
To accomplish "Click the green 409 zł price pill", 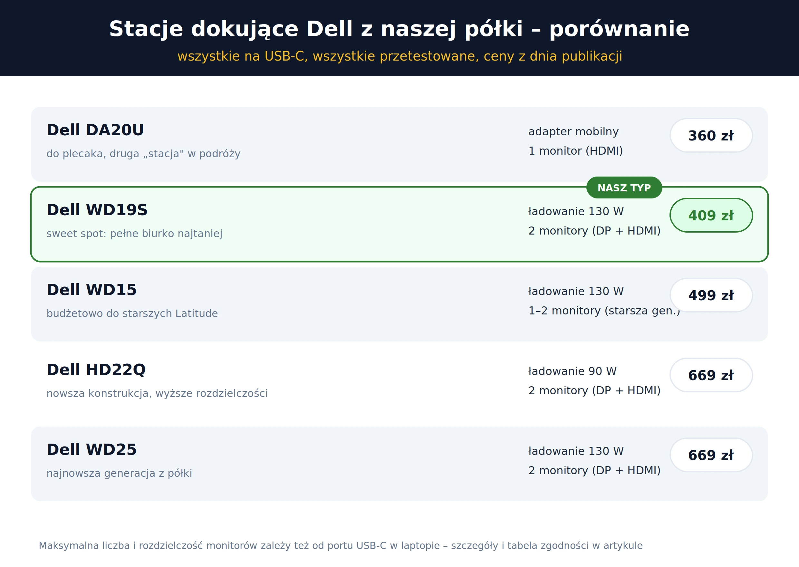I will pos(711,216).
